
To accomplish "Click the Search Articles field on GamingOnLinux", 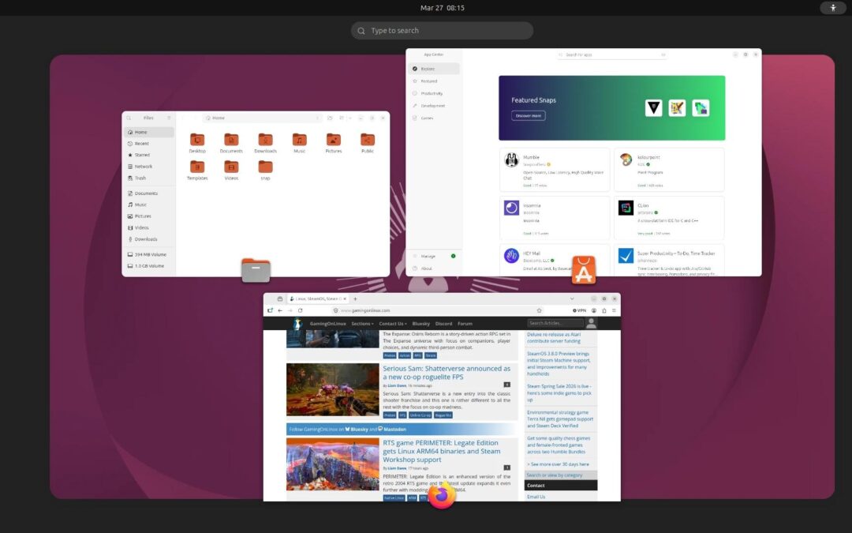I will click(555, 323).
